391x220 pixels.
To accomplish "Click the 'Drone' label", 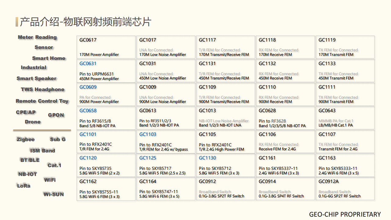I will [x=33, y=122].
